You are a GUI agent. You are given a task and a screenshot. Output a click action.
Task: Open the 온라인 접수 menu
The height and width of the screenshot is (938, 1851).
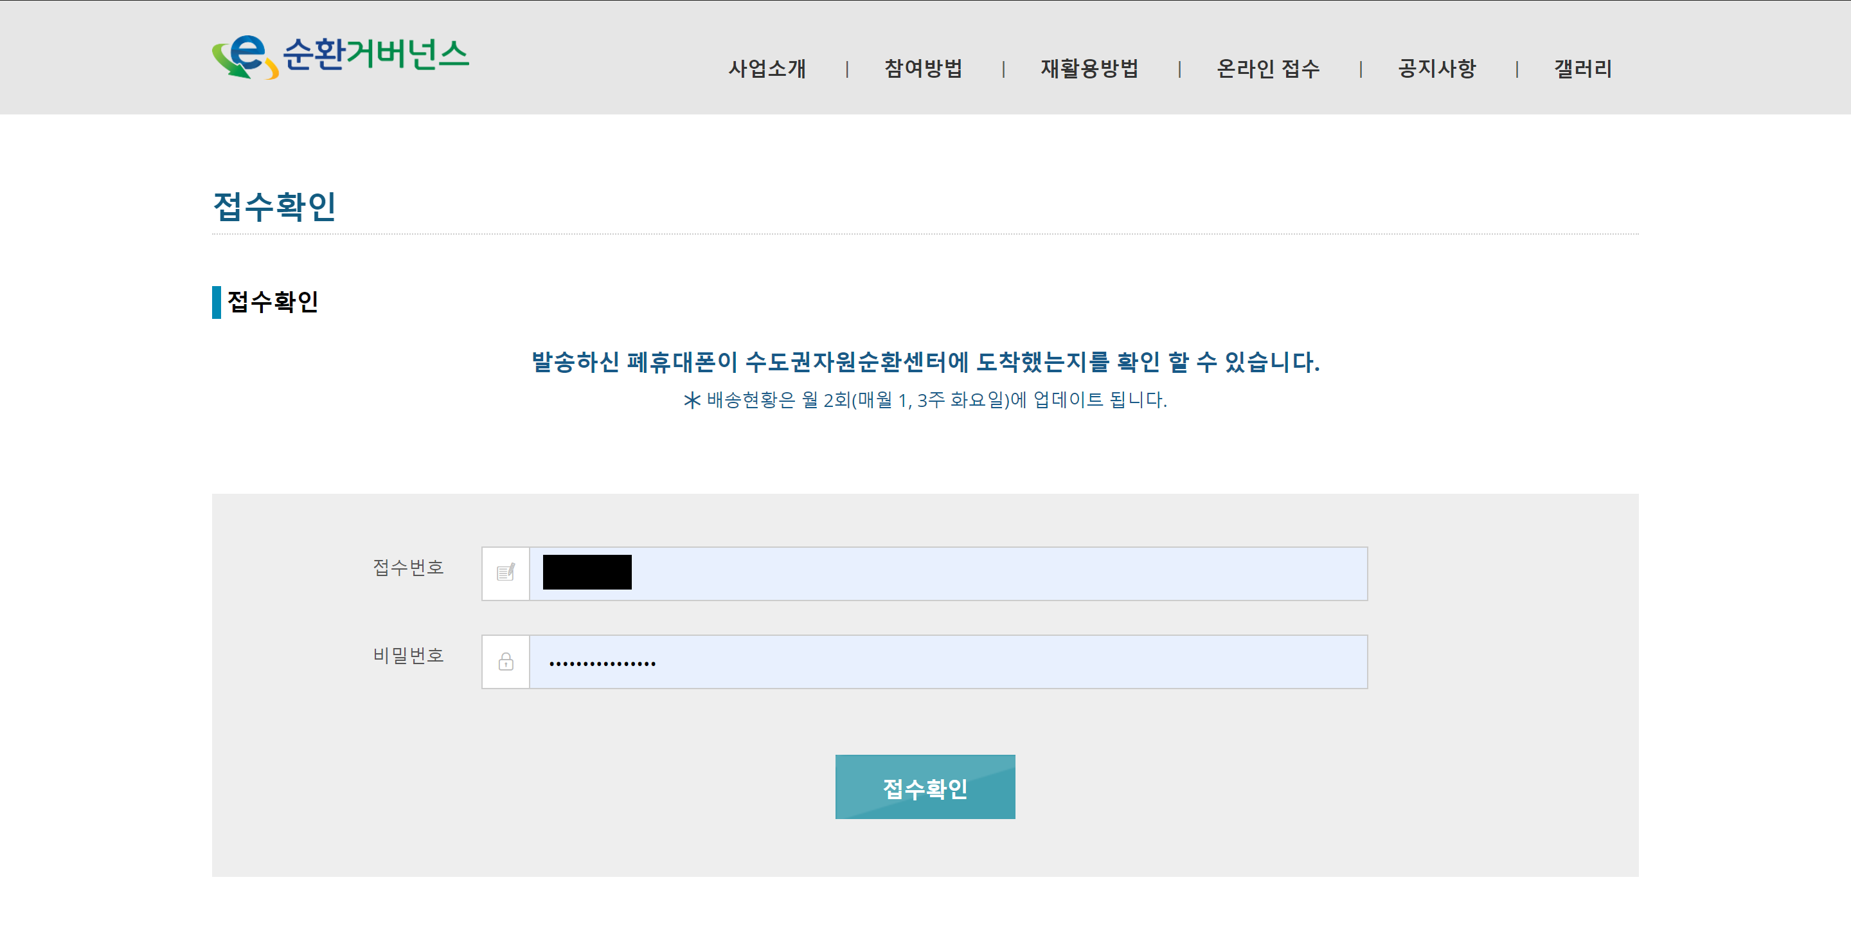coord(1268,69)
